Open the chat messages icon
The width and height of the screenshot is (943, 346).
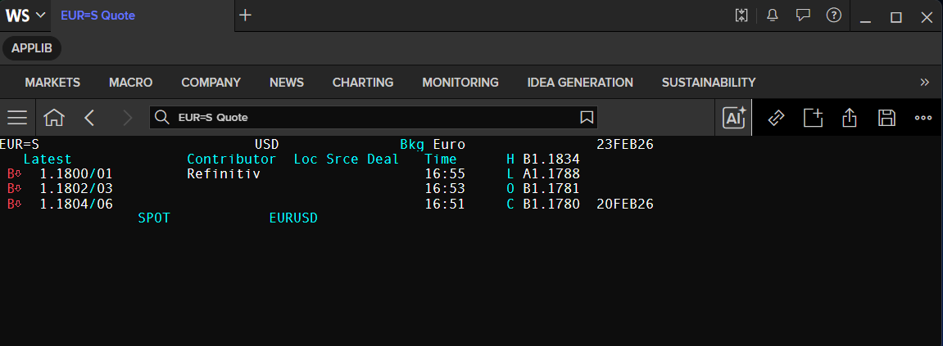click(803, 16)
